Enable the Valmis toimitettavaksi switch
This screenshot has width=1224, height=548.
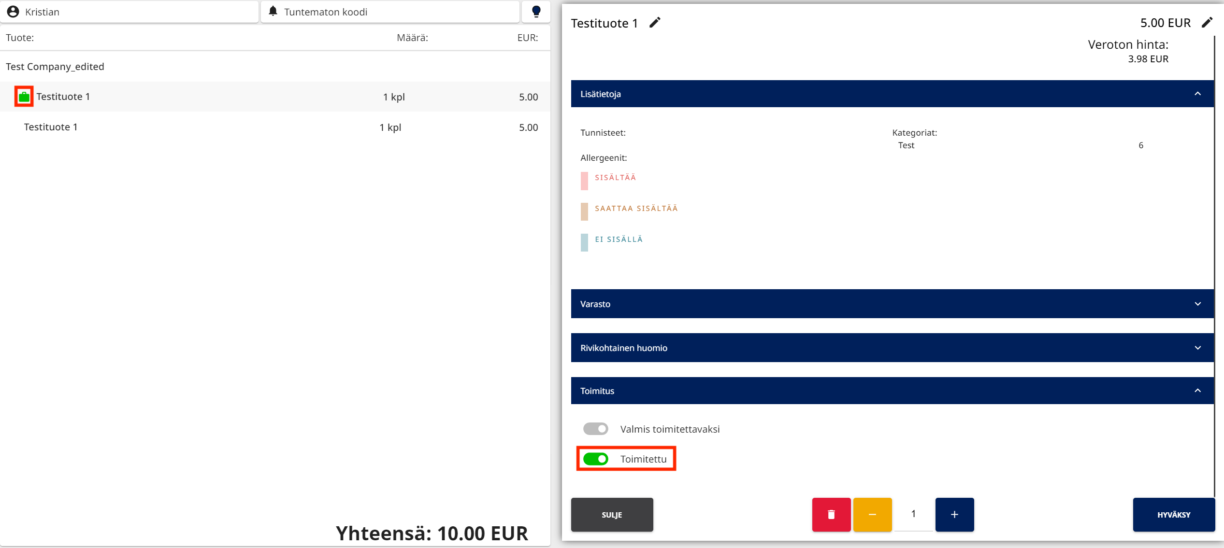tap(595, 429)
